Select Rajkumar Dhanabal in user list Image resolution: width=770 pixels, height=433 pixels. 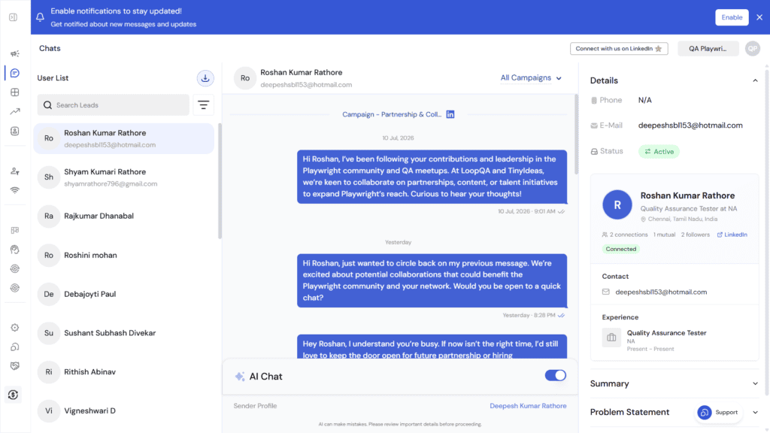coord(124,216)
